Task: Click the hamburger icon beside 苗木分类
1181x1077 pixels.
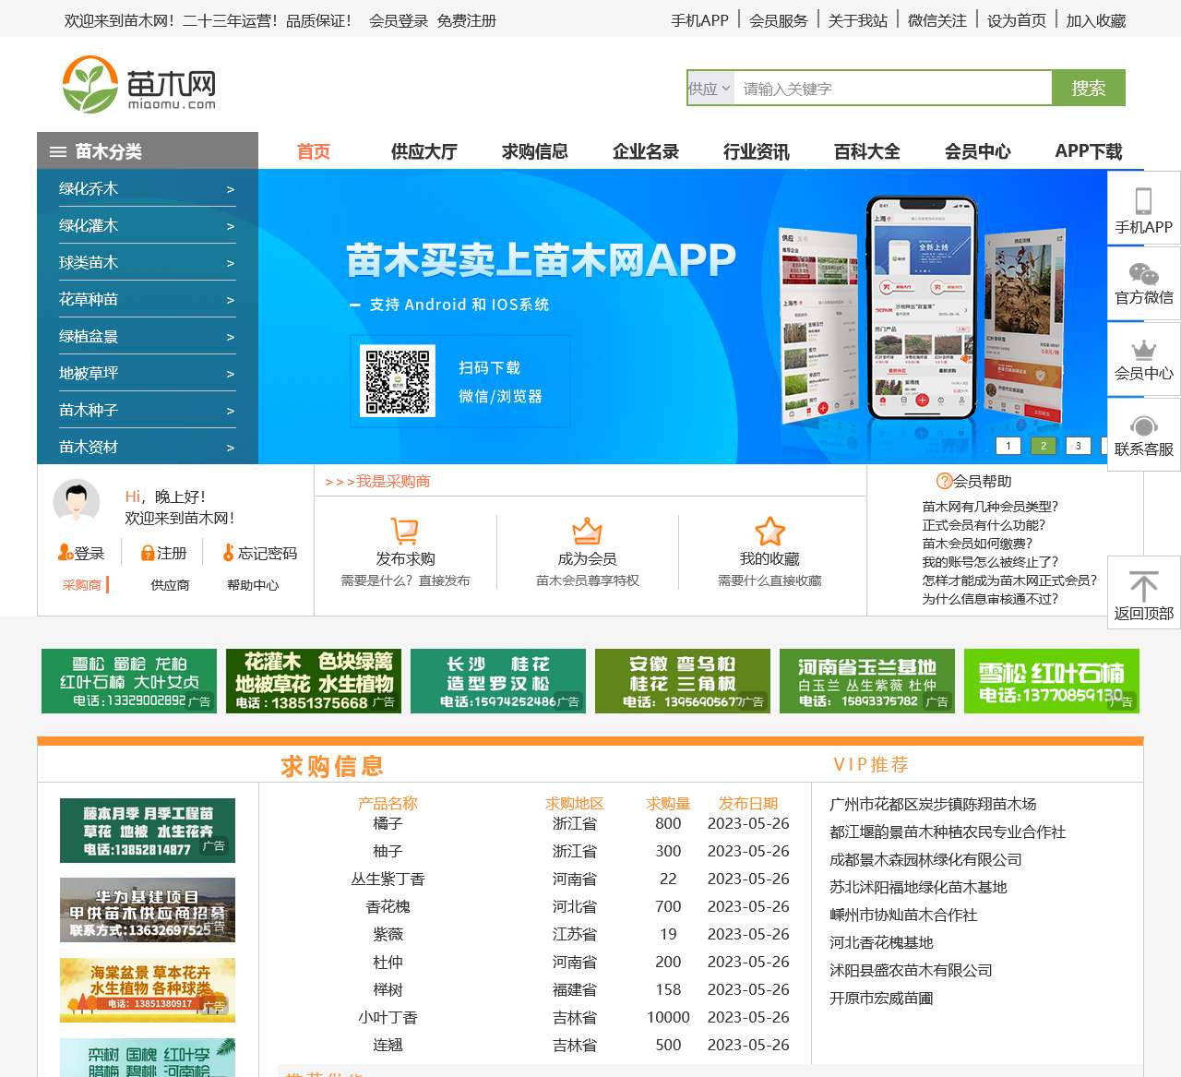Action: (58, 152)
